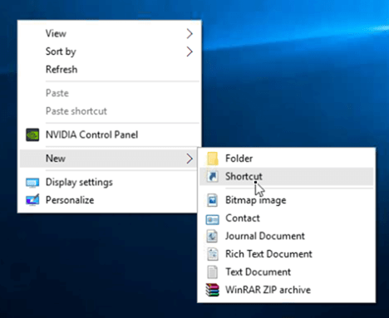389x318 pixels.
Task: Create a new Rich Text Document
Action: pyautogui.click(x=287, y=254)
